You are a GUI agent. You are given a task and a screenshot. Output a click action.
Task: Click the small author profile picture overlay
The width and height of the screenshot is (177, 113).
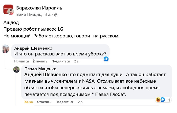(11, 12)
